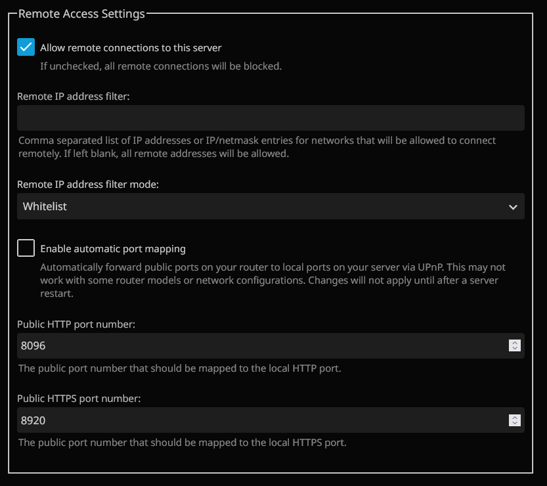Increment the HTTPS port using the up arrow

(x=515, y=418)
